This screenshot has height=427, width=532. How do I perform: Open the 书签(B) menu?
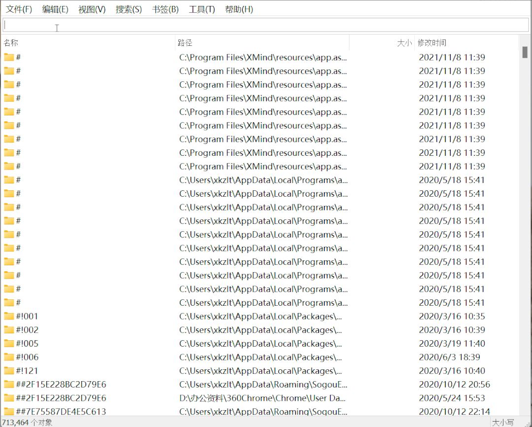click(x=166, y=9)
